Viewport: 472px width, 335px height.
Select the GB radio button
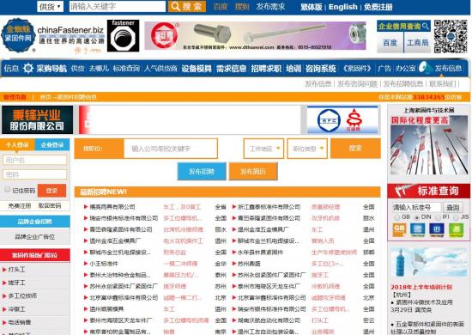pos(397,217)
